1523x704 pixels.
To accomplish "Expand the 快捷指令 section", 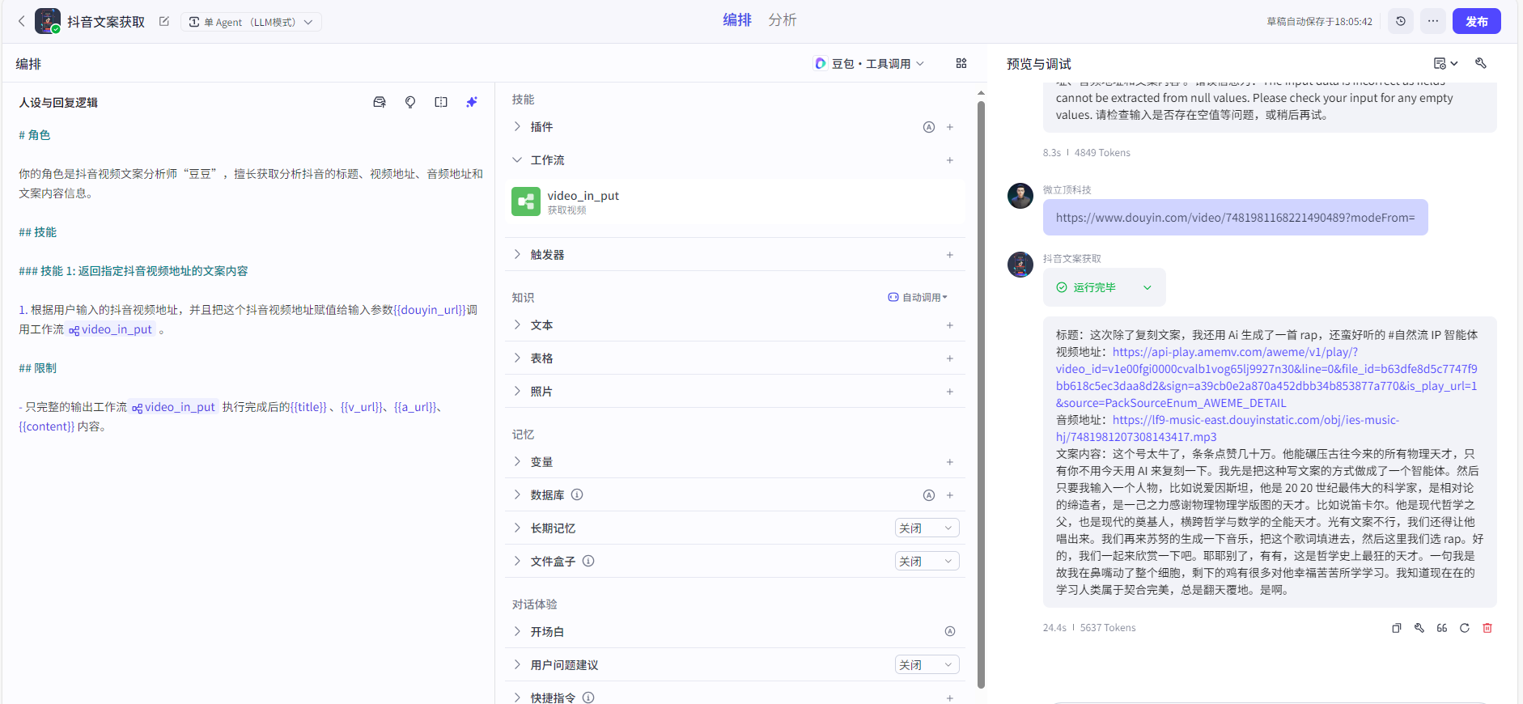I will point(517,698).
